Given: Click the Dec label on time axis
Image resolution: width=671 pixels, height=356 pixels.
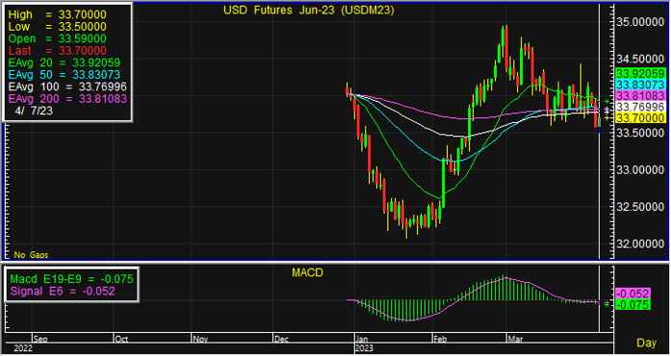Looking at the screenshot, I should click(281, 339).
